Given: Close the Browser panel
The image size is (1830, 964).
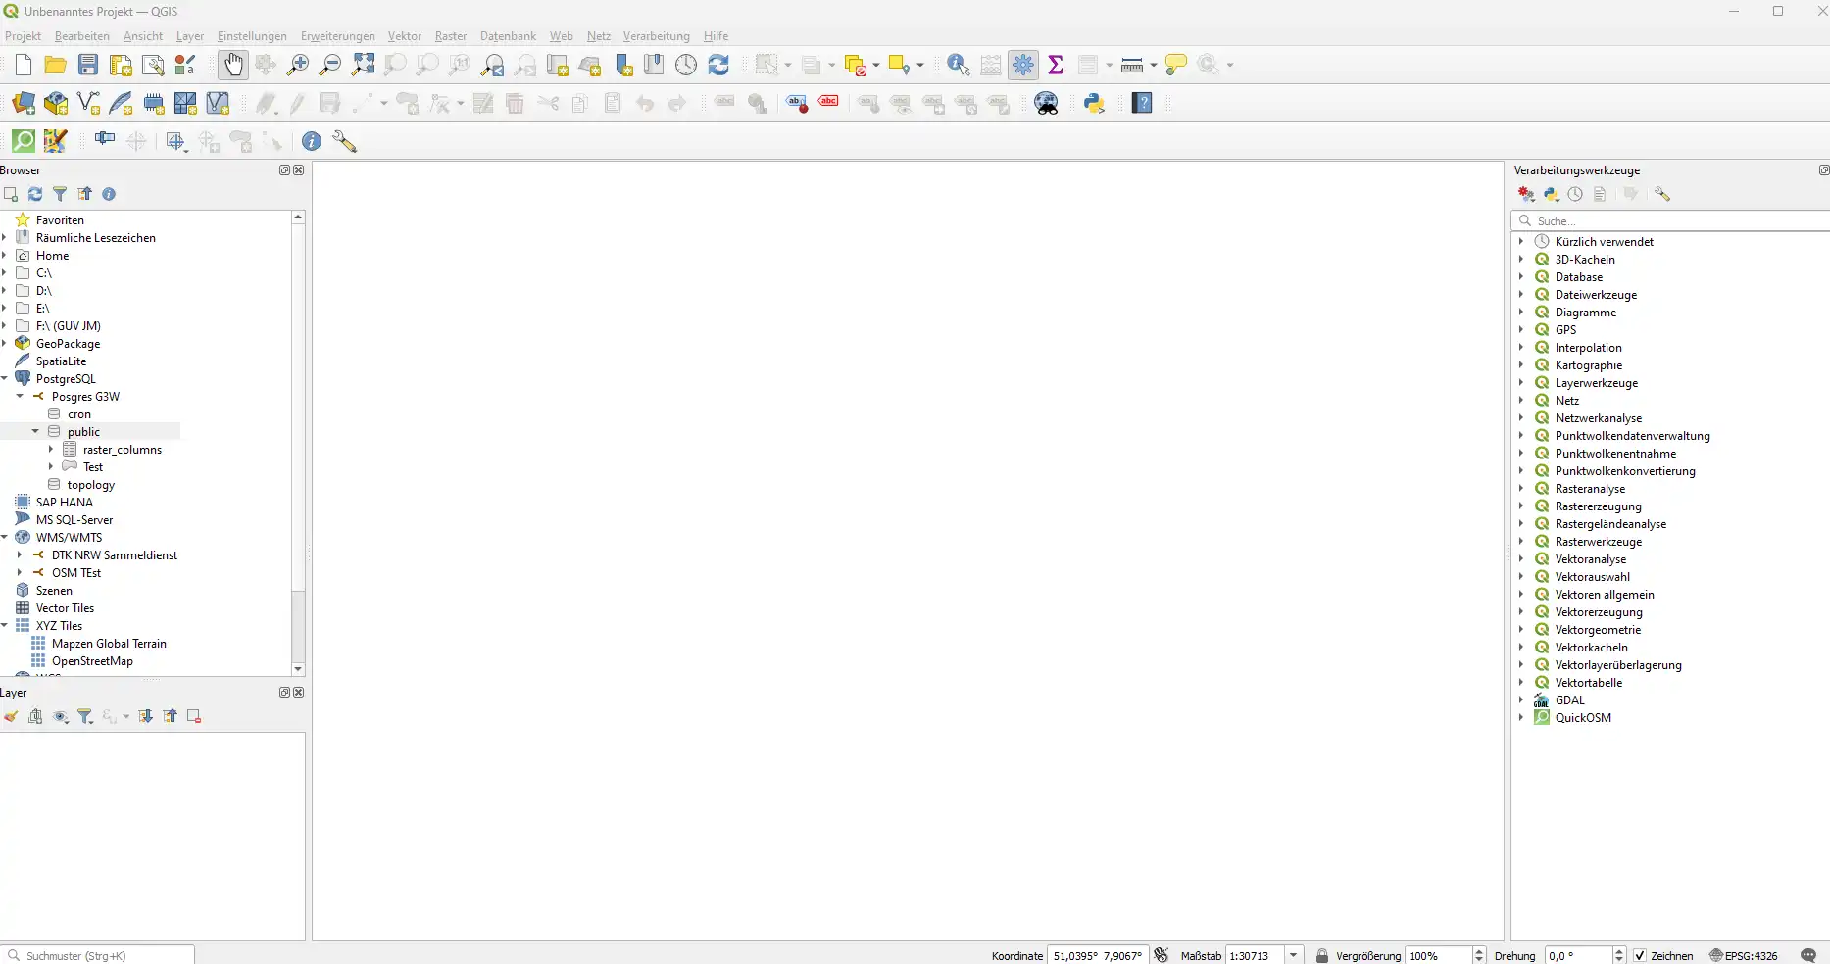Looking at the screenshot, I should click(299, 169).
